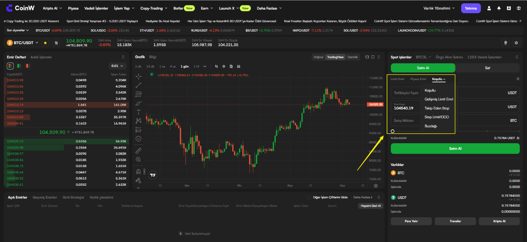Check Diğer İşlem Çiftlerini Gizle checkbox
Screen dimensions: 527x242
[x=309, y=197]
